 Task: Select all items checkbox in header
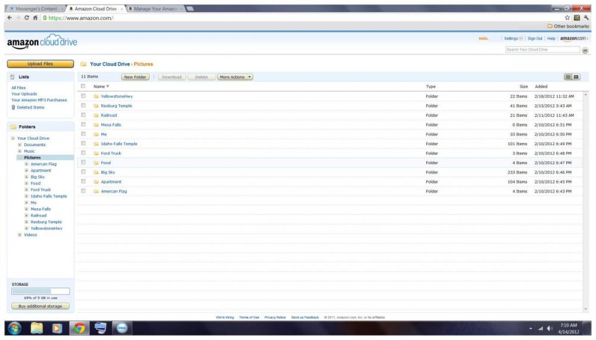pos(83,86)
